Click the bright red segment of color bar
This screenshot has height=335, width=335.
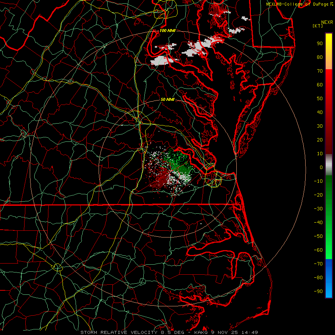coord(329,79)
